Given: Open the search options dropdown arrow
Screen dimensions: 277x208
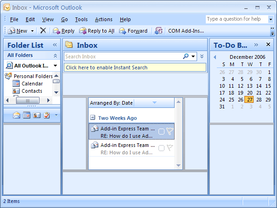Looking at the screenshot, I should 193,56.
